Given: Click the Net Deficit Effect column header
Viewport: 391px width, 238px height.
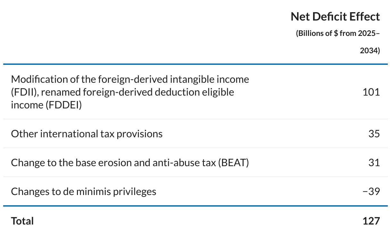Looking at the screenshot, I should click(x=335, y=17).
